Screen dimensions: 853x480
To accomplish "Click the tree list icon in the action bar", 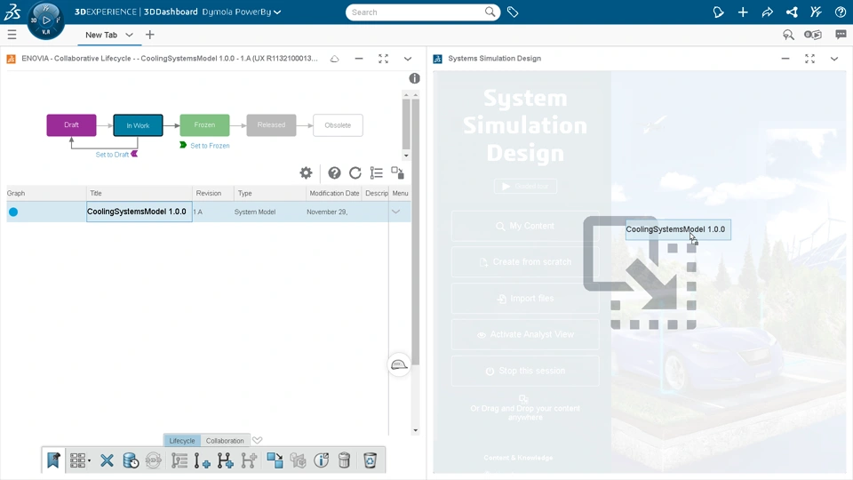I will pos(179,460).
